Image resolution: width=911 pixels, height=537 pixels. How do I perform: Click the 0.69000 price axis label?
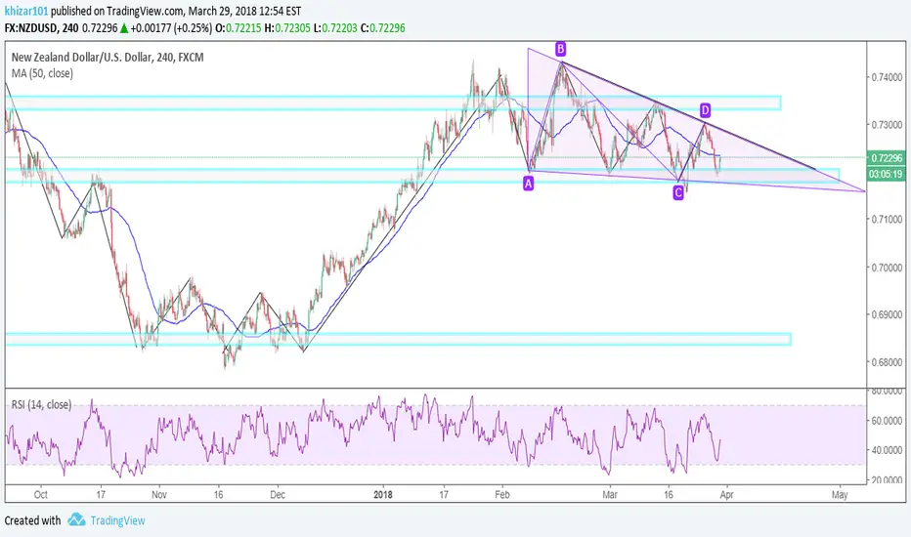(887, 314)
